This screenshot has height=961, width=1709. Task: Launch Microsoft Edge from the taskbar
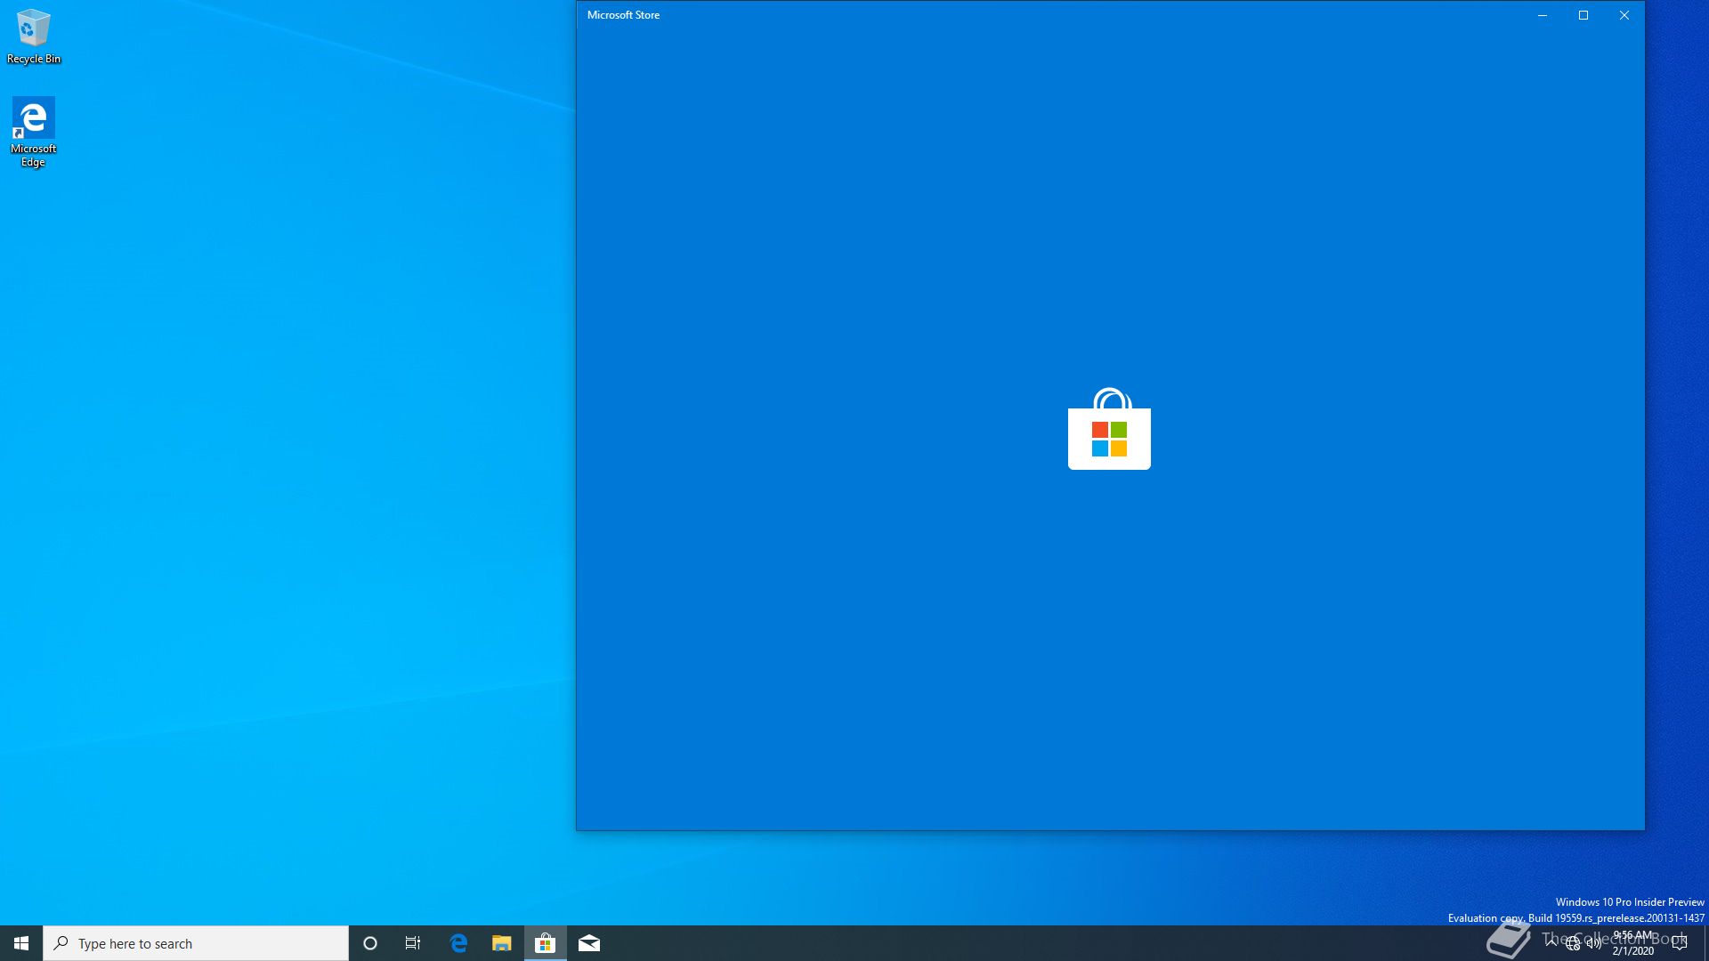[x=458, y=943]
